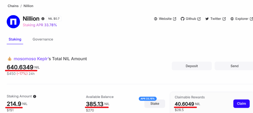Click the Available Balance label
This screenshot has height=113, width=253.
pyautogui.click(x=100, y=97)
